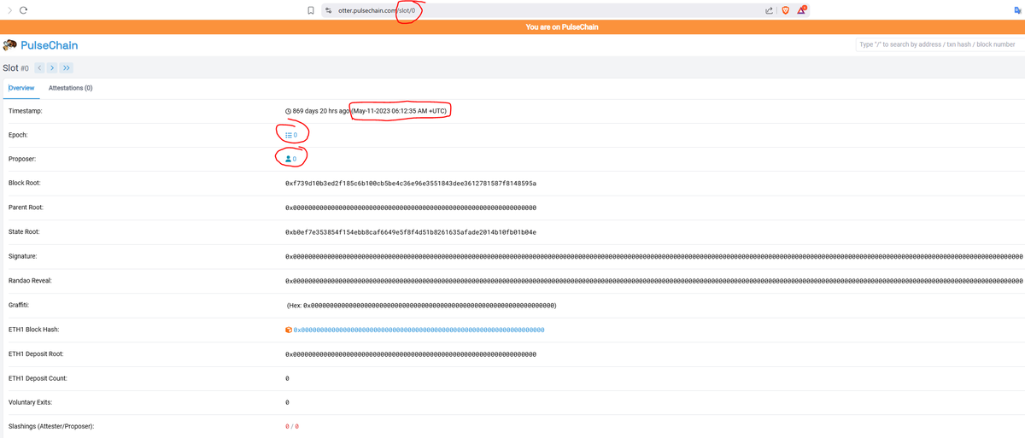This screenshot has width=1025, height=438.
Task: Open the Brave Rewards triangle icon
Action: coord(802,10)
